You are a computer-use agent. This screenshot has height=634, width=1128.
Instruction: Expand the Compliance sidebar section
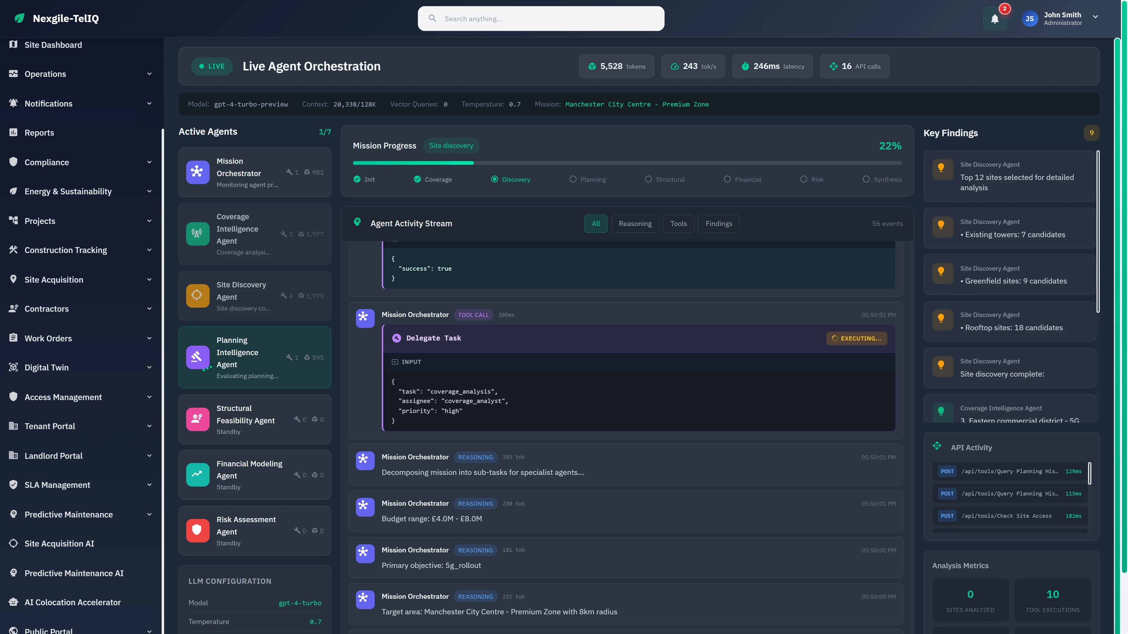click(x=149, y=162)
